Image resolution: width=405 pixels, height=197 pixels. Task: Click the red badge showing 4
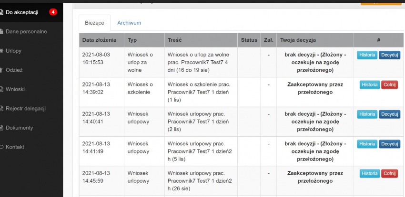53,12
